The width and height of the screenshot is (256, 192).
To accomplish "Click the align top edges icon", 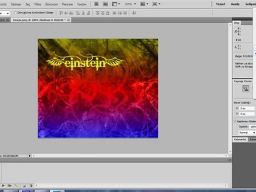I will [61, 13].
